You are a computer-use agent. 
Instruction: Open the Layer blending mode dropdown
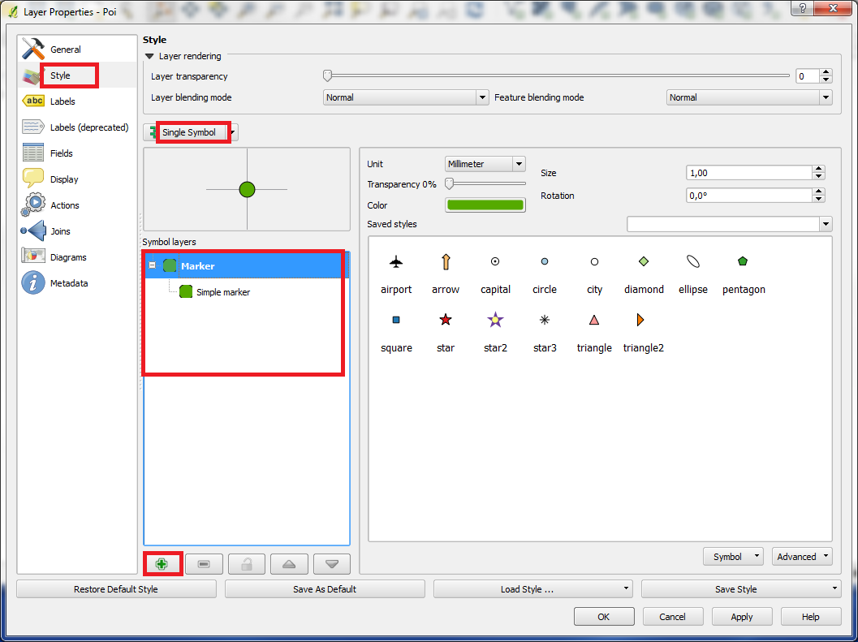[x=406, y=97]
